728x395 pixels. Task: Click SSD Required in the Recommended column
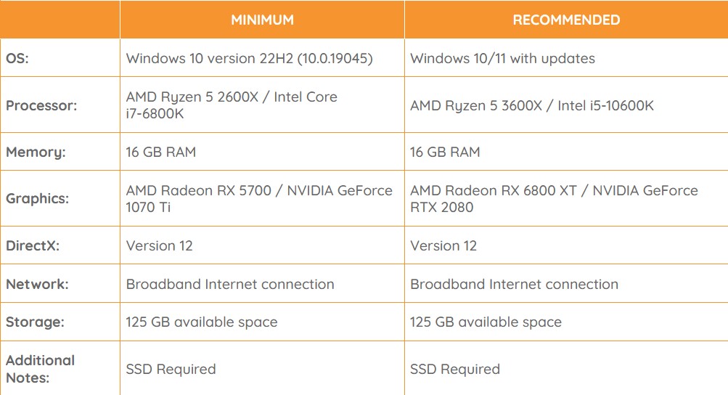[x=455, y=369]
